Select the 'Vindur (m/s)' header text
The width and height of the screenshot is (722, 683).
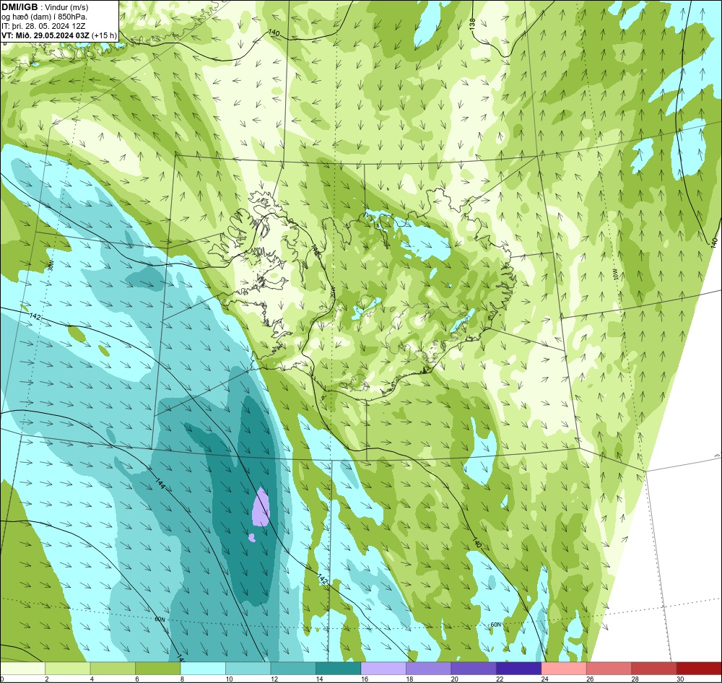coord(66,7)
